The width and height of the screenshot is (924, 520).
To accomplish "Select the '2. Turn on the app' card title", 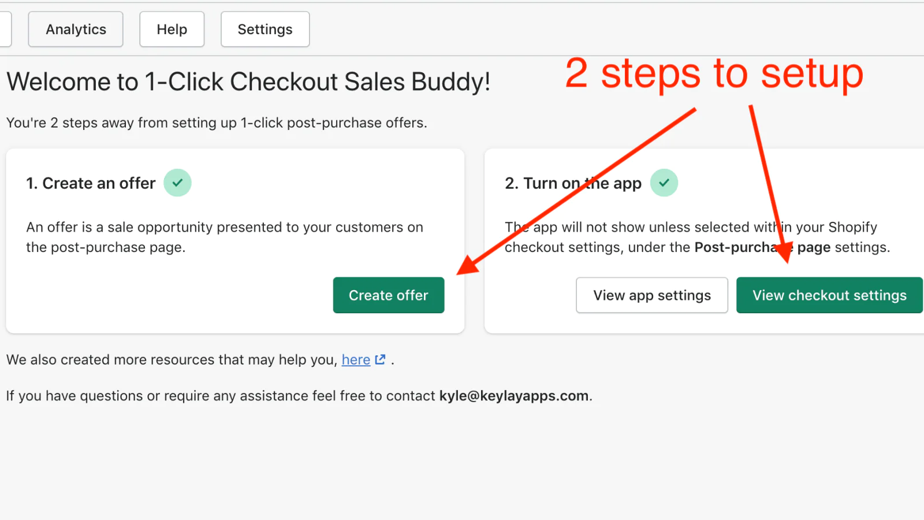I will tap(573, 183).
